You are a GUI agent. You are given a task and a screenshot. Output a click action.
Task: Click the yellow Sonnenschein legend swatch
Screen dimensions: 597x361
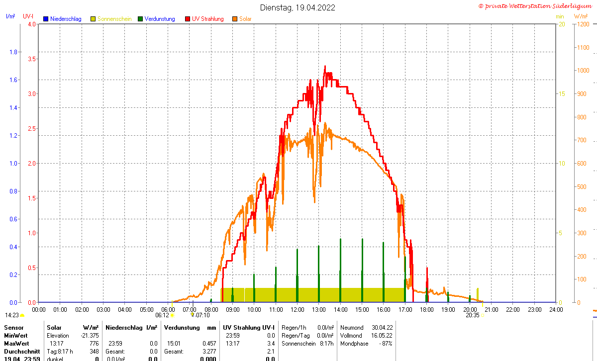pyautogui.click(x=93, y=19)
